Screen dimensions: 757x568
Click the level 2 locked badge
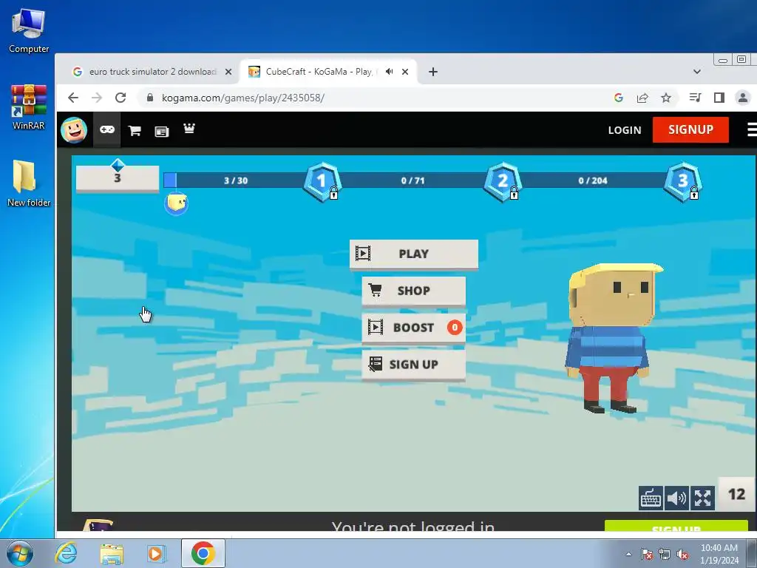pyautogui.click(x=503, y=182)
